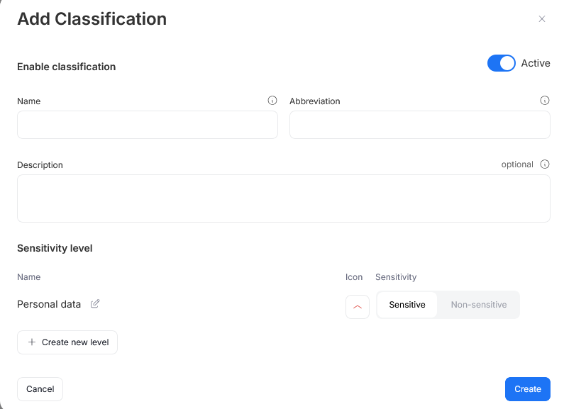The height and width of the screenshot is (409, 564).
Task: Focus the Name input field
Action: click(148, 125)
